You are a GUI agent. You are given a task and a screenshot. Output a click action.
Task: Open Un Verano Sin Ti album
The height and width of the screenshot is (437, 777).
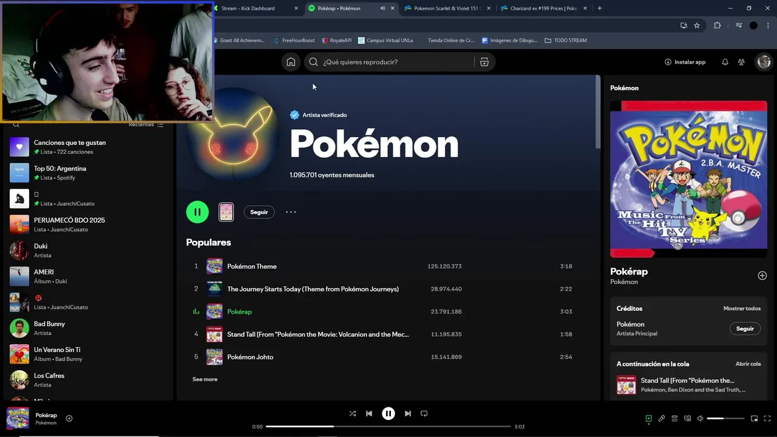tap(88, 354)
